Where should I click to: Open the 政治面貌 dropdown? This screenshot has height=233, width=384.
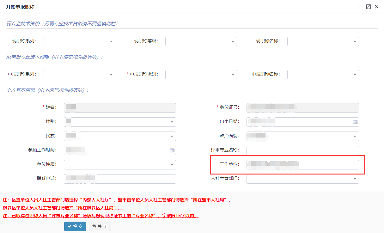click(x=303, y=136)
